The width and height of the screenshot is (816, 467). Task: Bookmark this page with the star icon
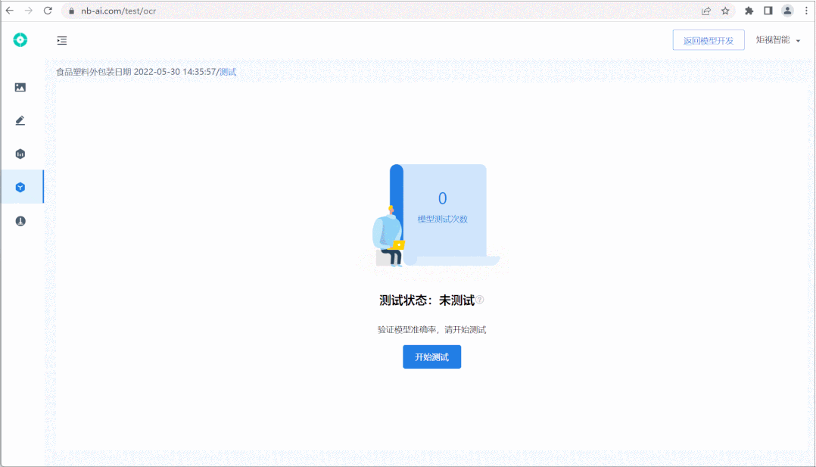tap(725, 11)
